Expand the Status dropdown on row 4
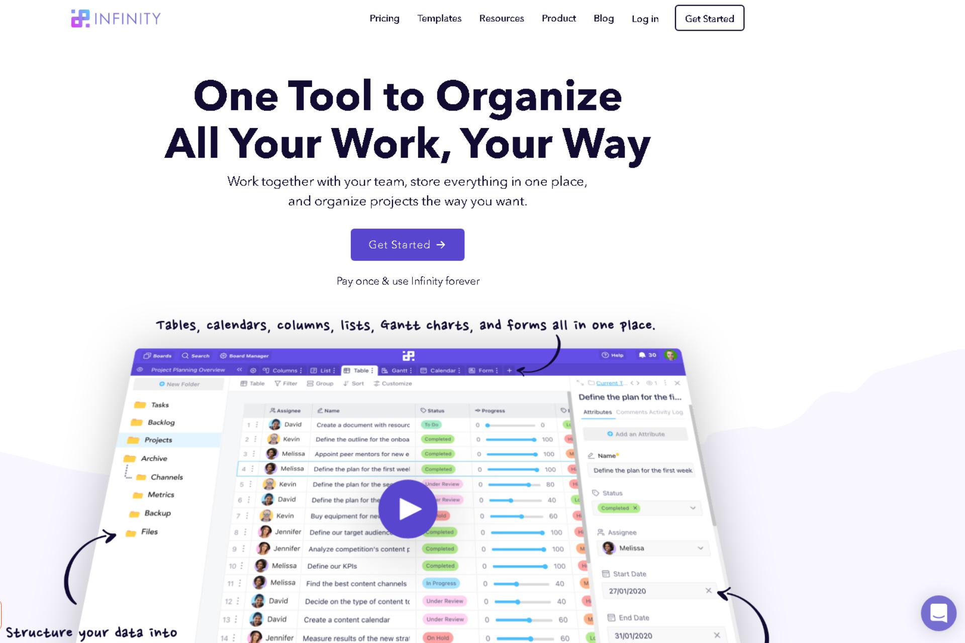Screen dimensions: 965x643 coord(439,470)
